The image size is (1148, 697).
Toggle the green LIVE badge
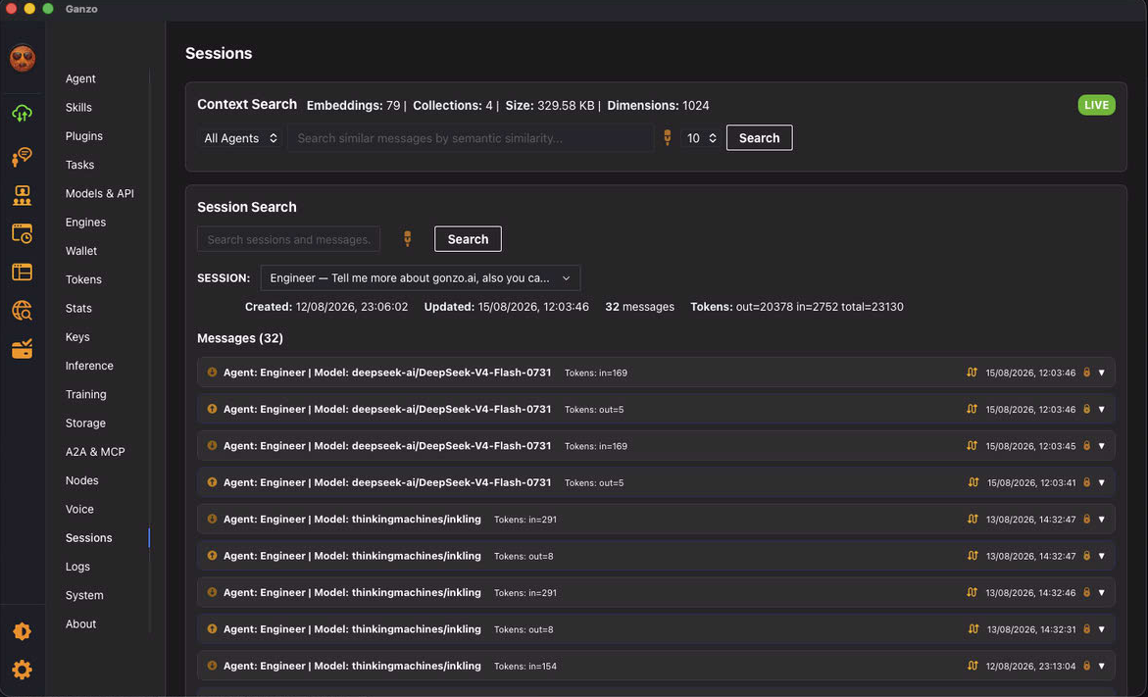pos(1096,105)
